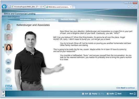This screenshot has width=139, height=99.
Task: Click Next to continue the course
Action: coord(133,94)
